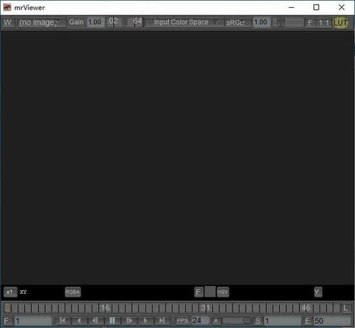Play forward button in transport

pyautogui.click(x=146, y=320)
